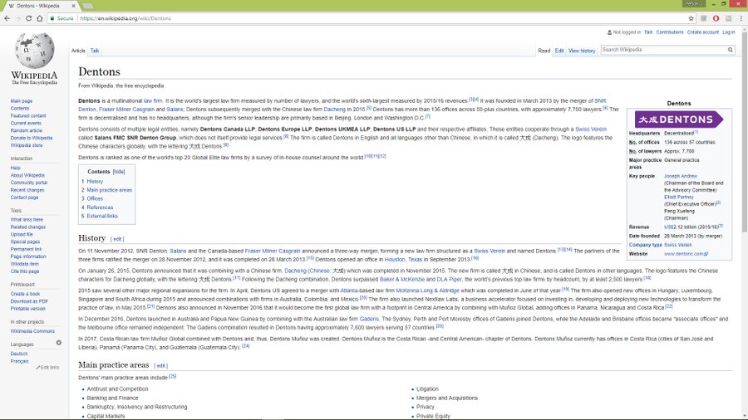
Task: Go back using browser back arrow
Action: [x=7, y=18]
